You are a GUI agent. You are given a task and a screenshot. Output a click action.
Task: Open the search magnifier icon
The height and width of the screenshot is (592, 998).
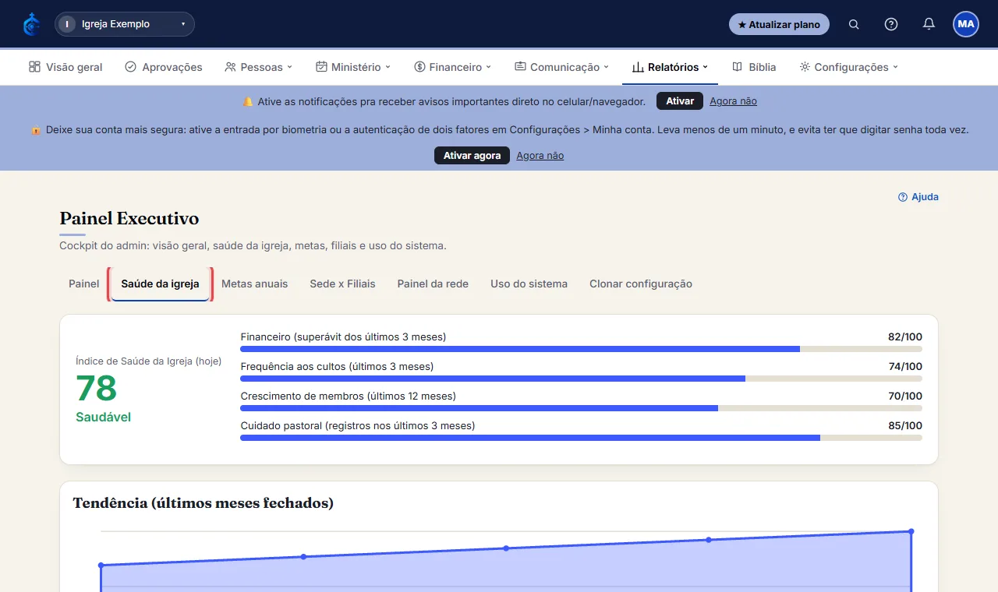click(x=854, y=24)
